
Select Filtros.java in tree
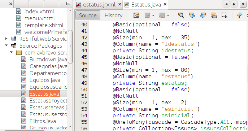pyautogui.click(x=43, y=121)
